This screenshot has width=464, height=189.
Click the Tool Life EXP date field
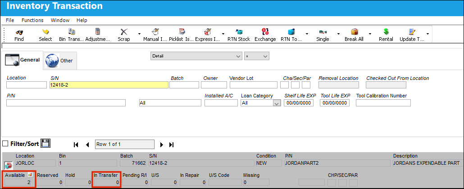pos(335,103)
